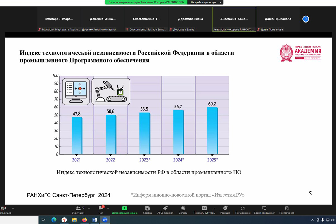
Task: Select the Даша Привалова participant tile
Action: click(x=278, y=19)
